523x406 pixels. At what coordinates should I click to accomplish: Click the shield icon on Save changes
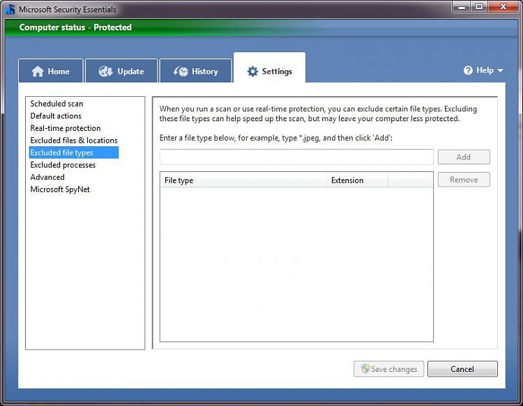click(x=365, y=368)
